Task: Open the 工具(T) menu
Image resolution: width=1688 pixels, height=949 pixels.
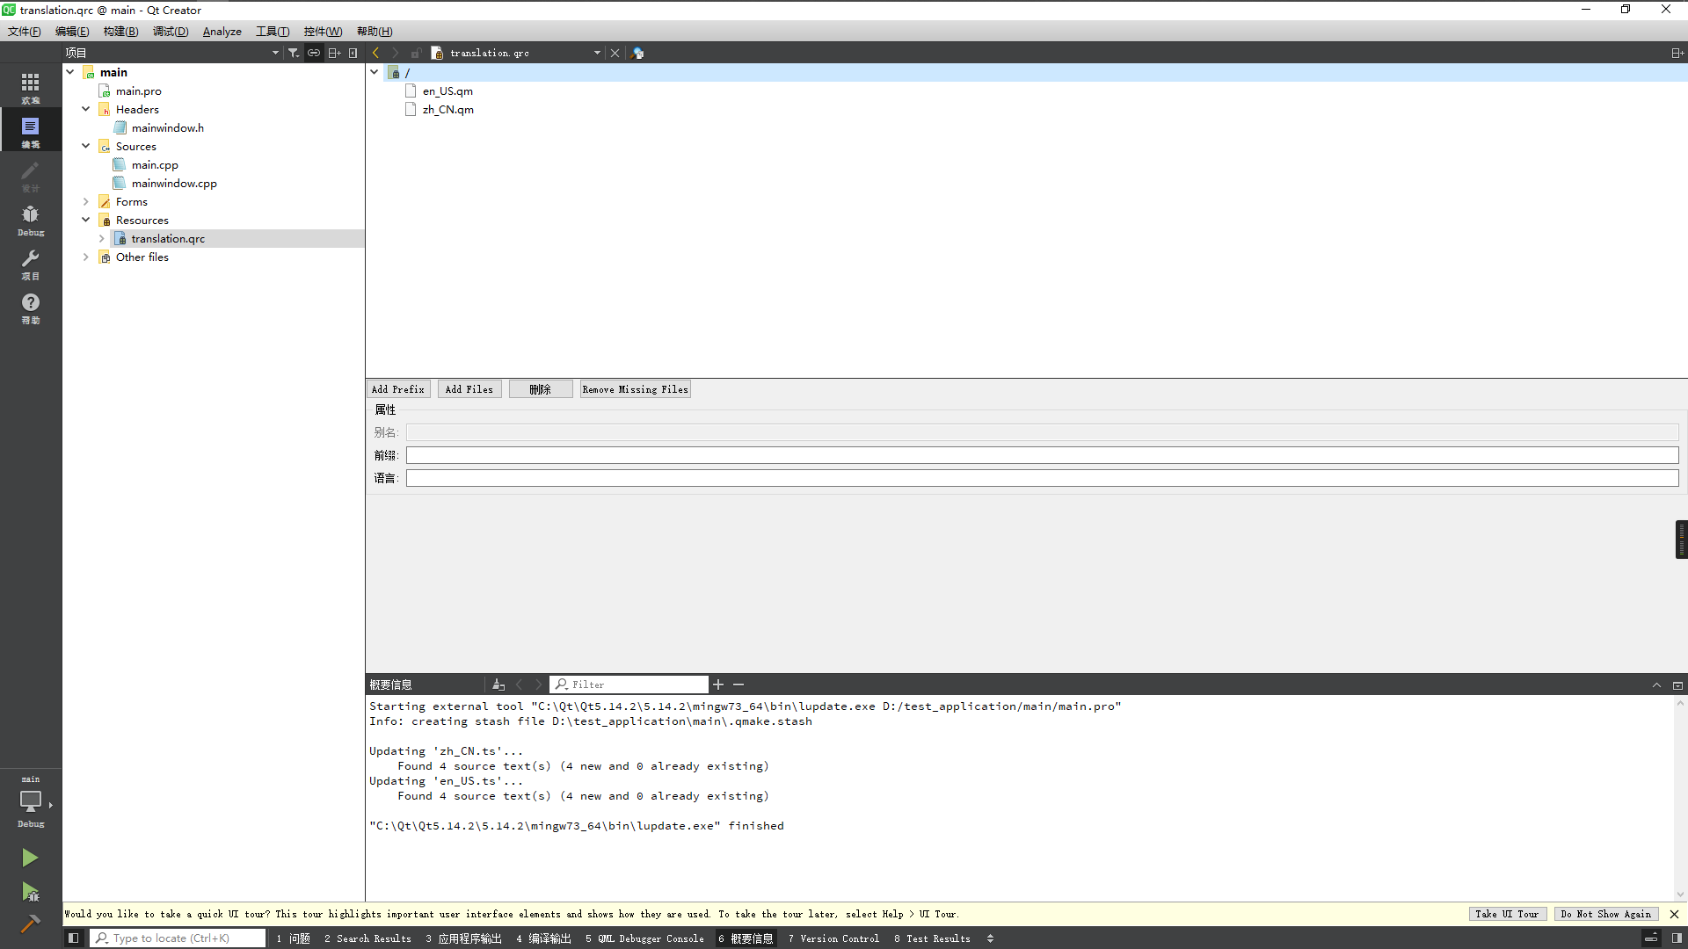Action: point(273,32)
